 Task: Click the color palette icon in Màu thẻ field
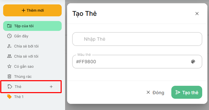pos(193,62)
